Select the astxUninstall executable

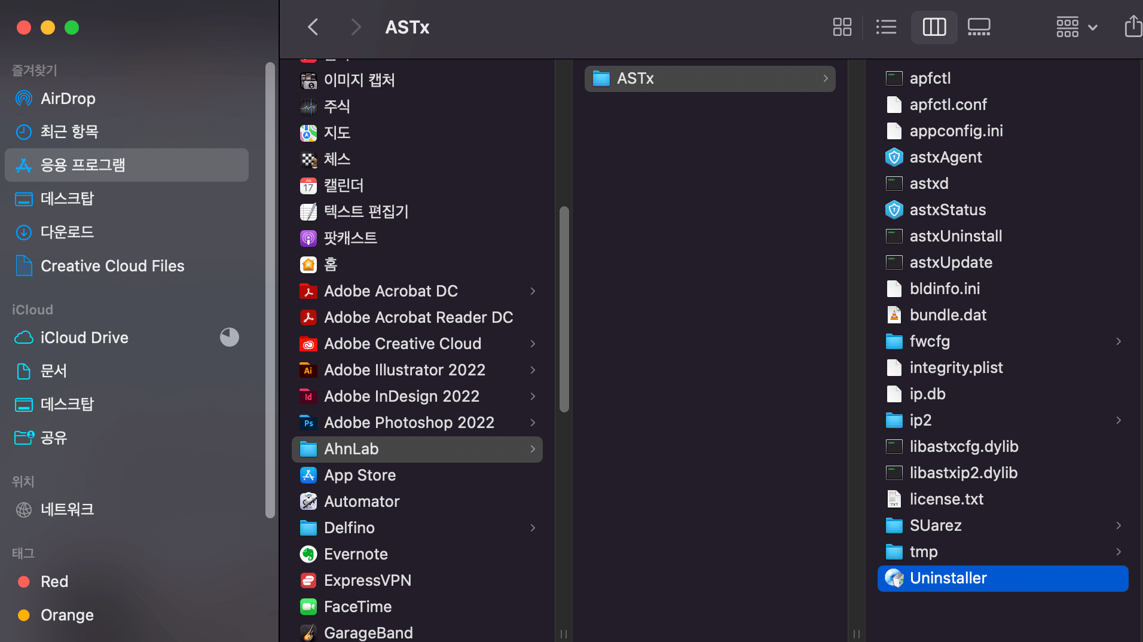(x=1003, y=236)
